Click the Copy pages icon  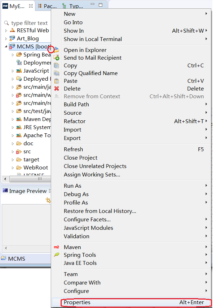pos(56,65)
